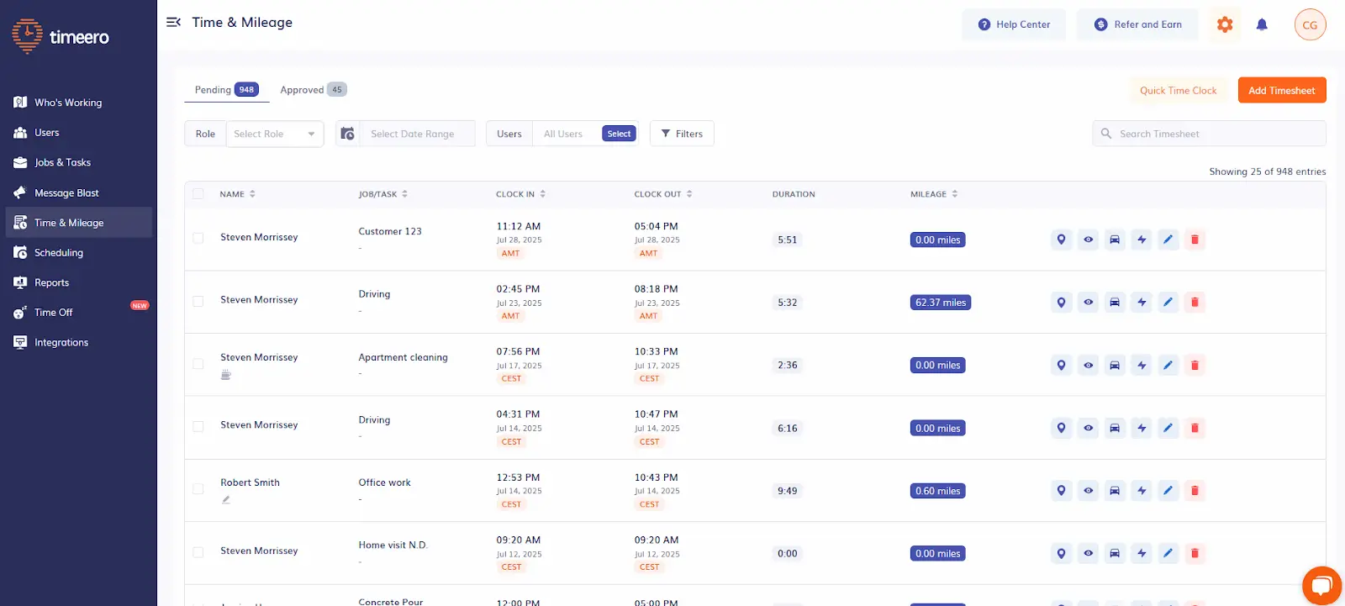Switch to the Pending tab
This screenshot has height=606, width=1345.
(x=226, y=90)
